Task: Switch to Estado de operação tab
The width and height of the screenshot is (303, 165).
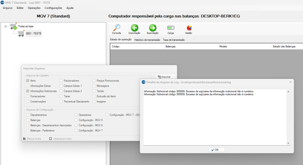Action: (x=121, y=40)
